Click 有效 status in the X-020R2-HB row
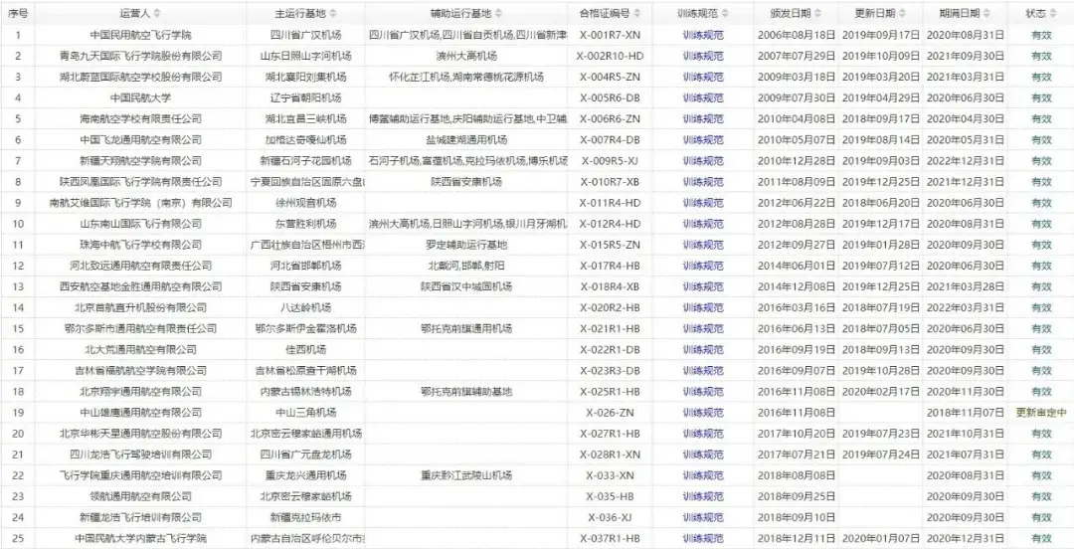 (1041, 307)
